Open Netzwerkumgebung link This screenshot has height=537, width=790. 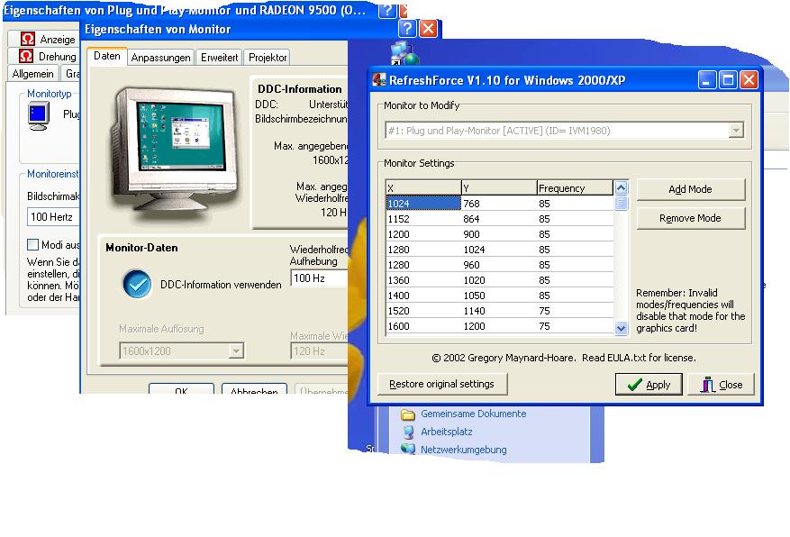click(454, 450)
